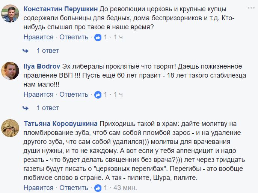Open Татьяна Коровушкина's avatar photo
The image size is (258, 193).
pyautogui.click(x=10, y=128)
